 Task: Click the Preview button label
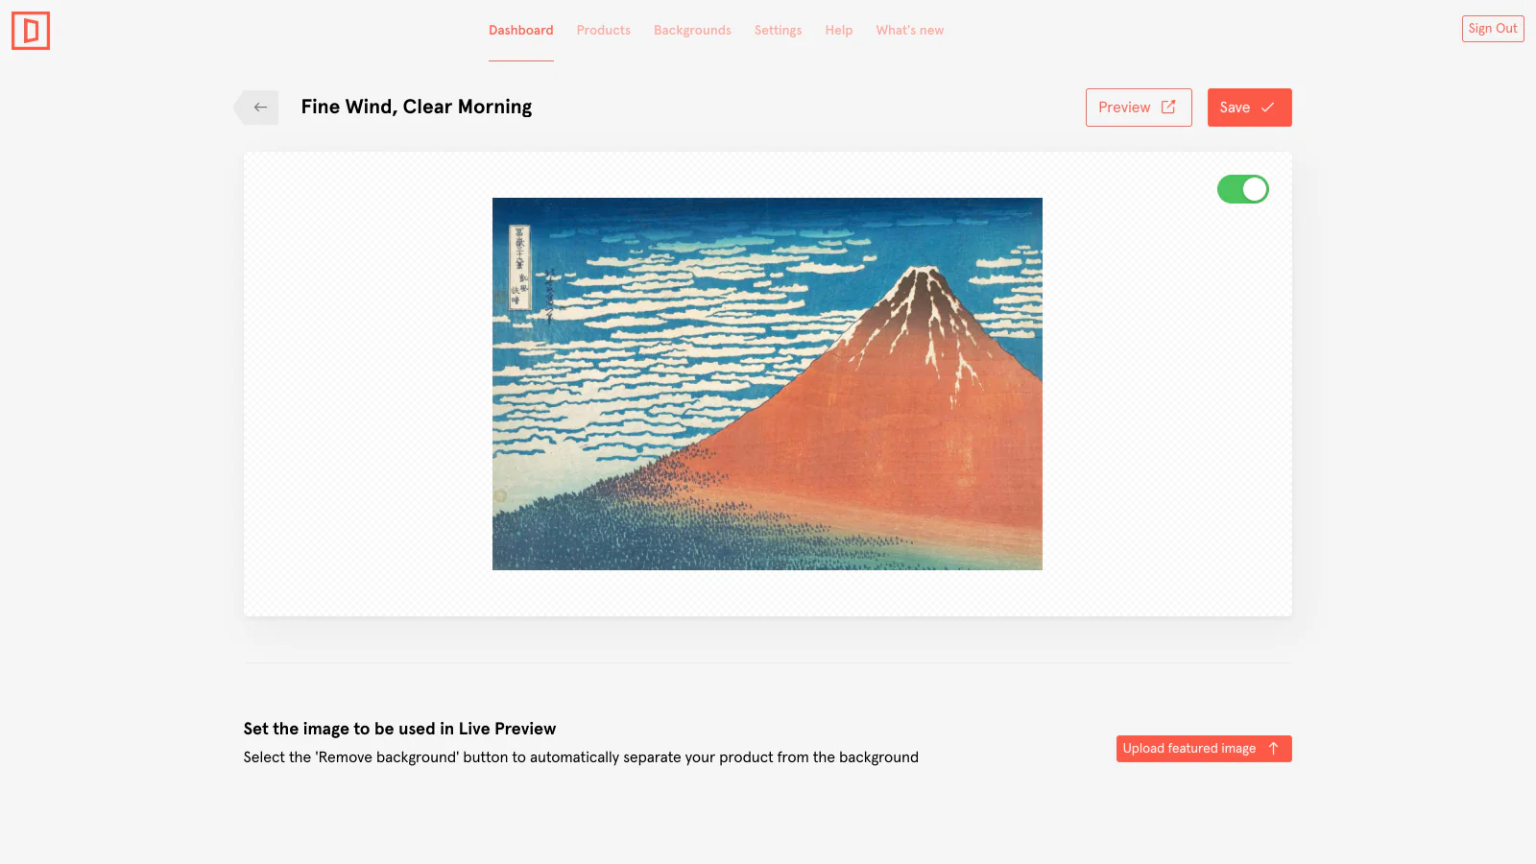[x=1124, y=108]
